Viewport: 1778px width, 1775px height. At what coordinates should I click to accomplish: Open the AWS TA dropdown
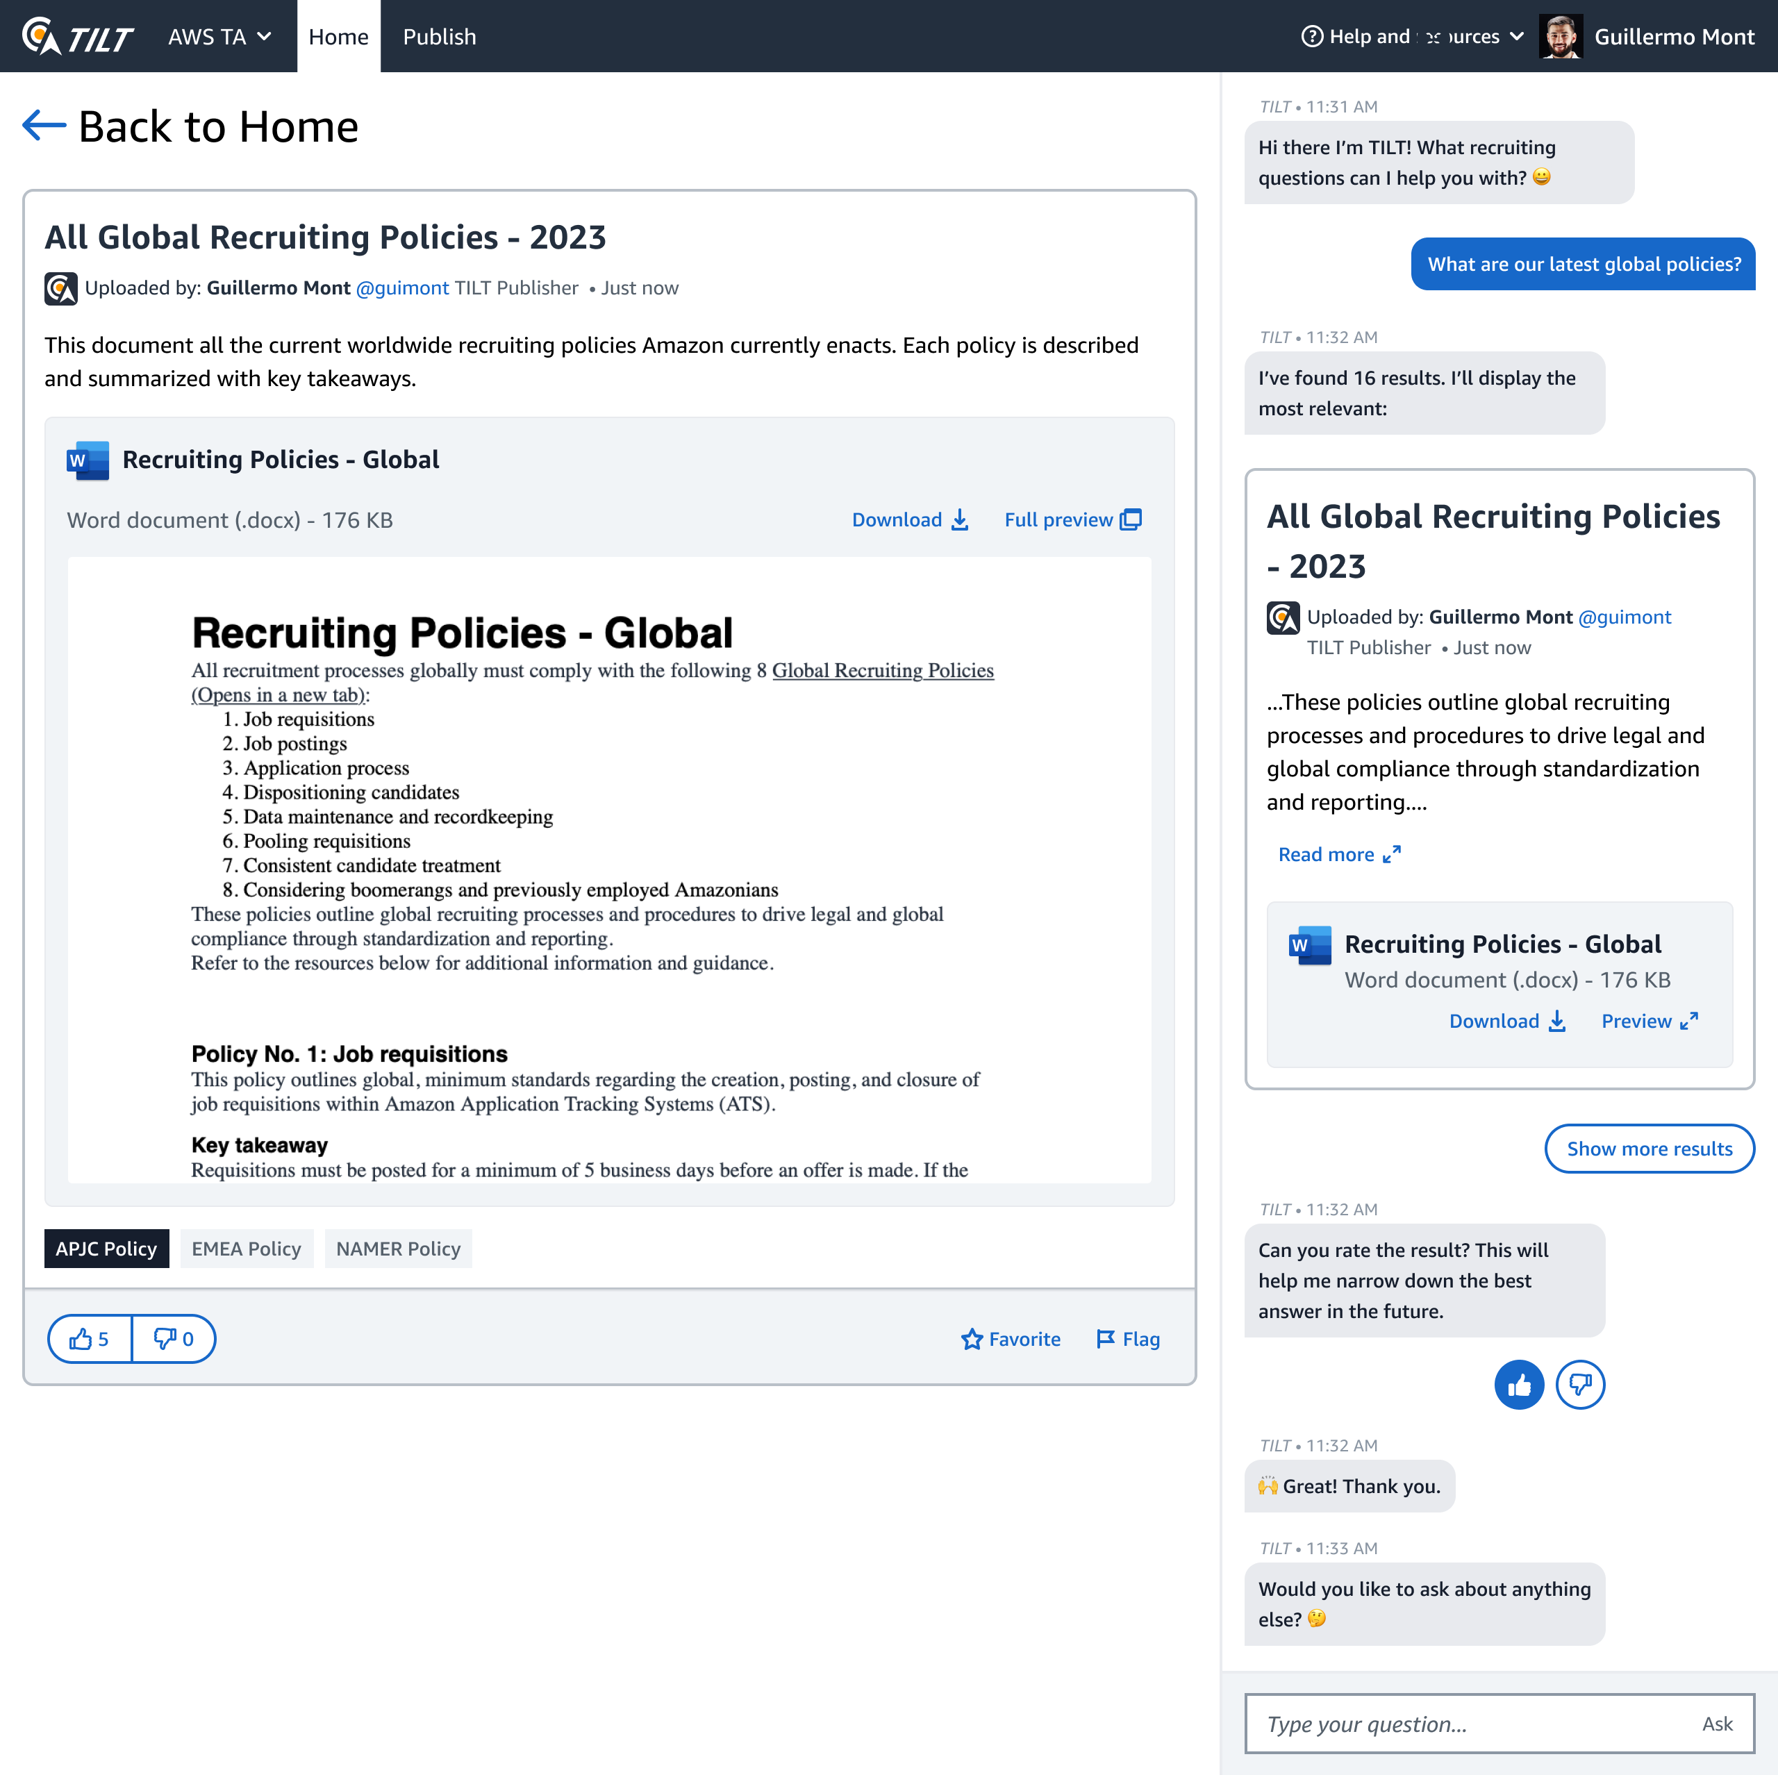click(x=219, y=37)
